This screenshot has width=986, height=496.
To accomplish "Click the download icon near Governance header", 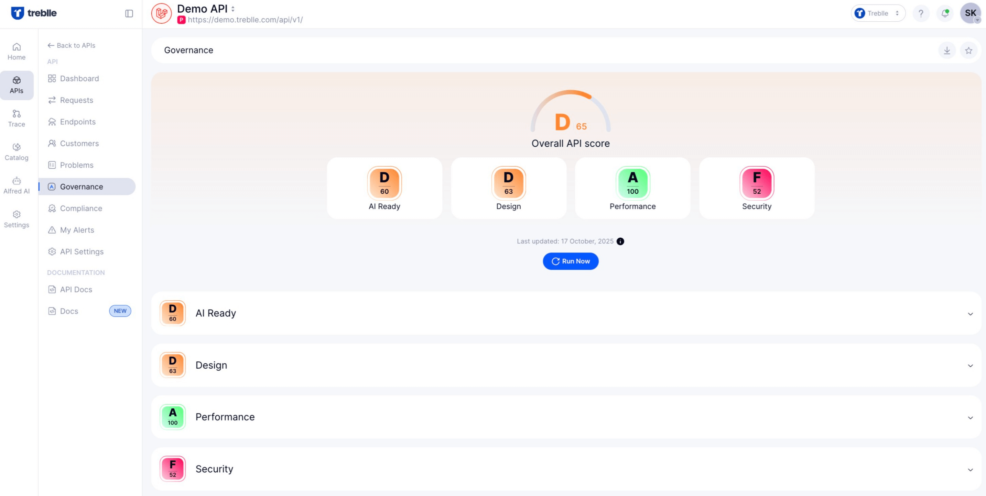I will [x=947, y=50].
